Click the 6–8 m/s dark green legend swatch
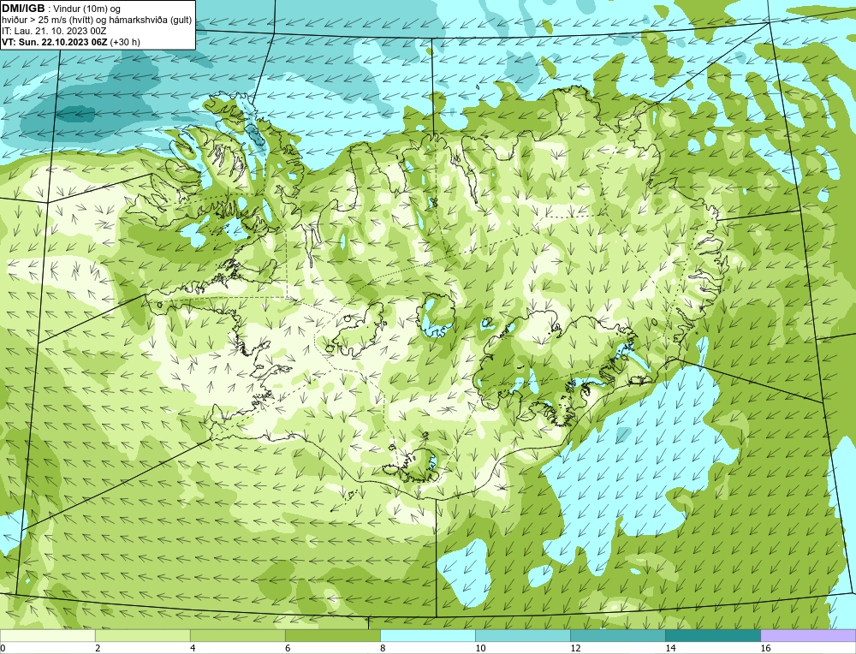 tap(332, 635)
